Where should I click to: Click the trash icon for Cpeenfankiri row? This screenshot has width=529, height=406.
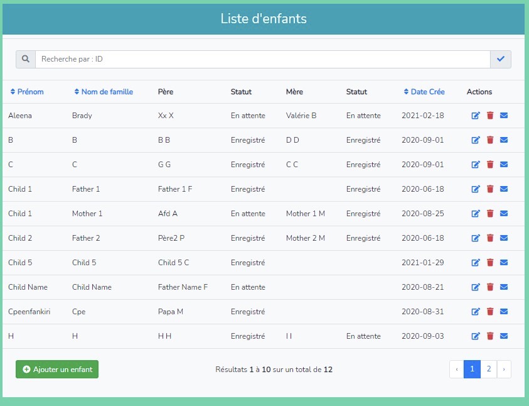coord(490,312)
